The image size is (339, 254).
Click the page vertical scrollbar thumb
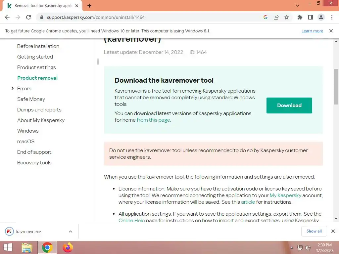click(336, 86)
